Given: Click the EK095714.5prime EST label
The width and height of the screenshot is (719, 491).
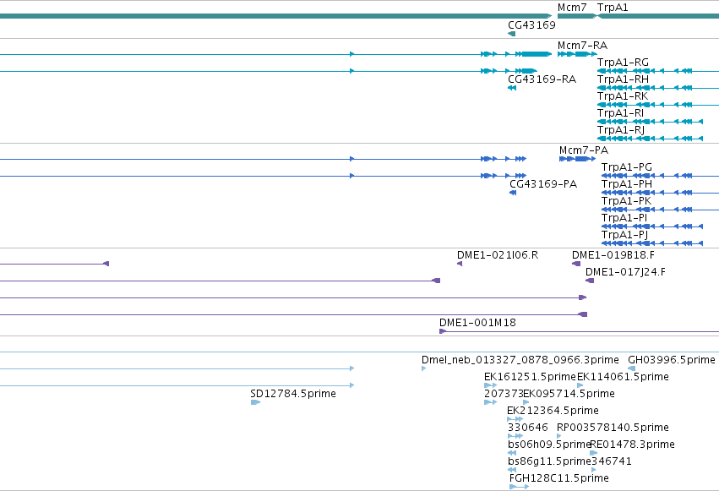Looking at the screenshot, I should pyautogui.click(x=569, y=394).
